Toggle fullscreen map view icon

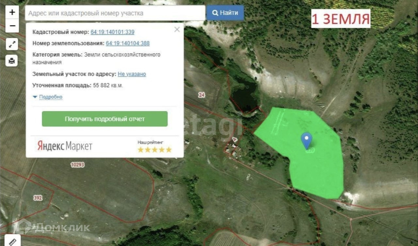(x=12, y=44)
